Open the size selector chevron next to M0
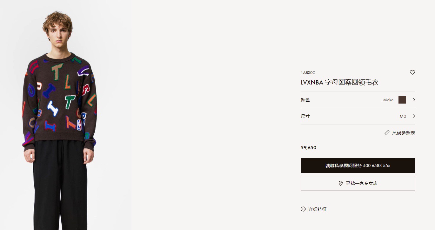The image size is (435, 230). 414,116
